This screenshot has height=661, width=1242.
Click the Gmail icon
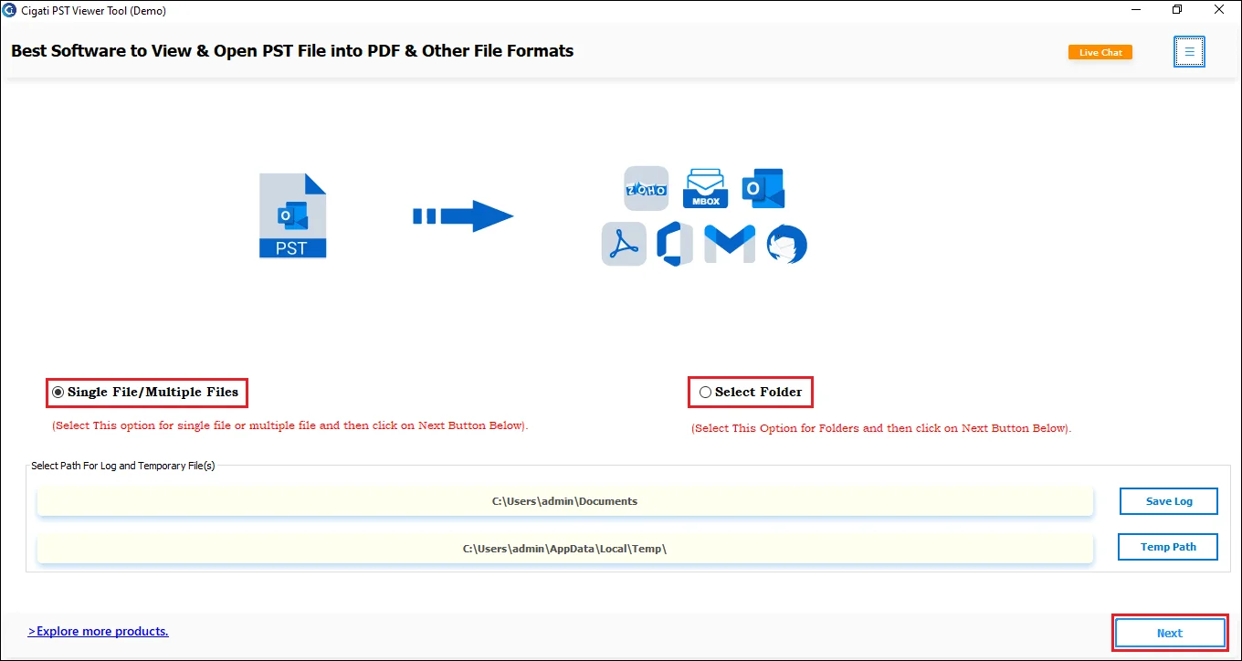[x=730, y=244]
